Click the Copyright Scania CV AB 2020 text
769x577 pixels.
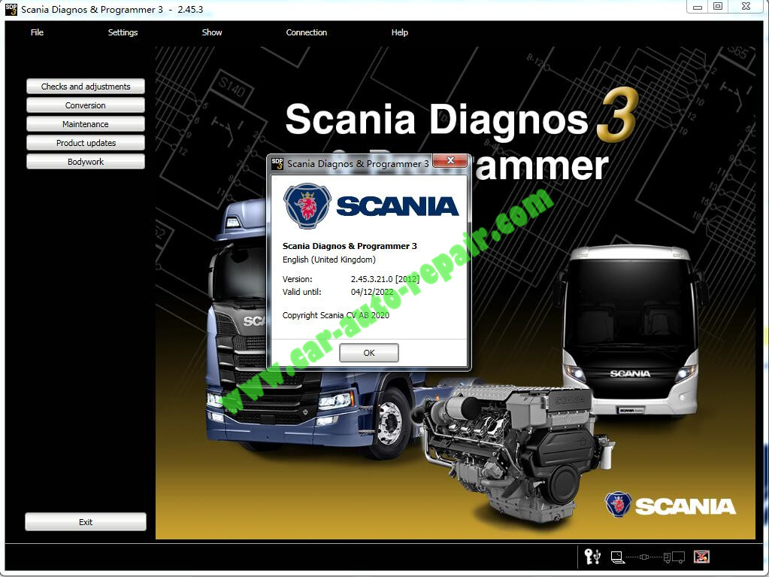pos(336,315)
